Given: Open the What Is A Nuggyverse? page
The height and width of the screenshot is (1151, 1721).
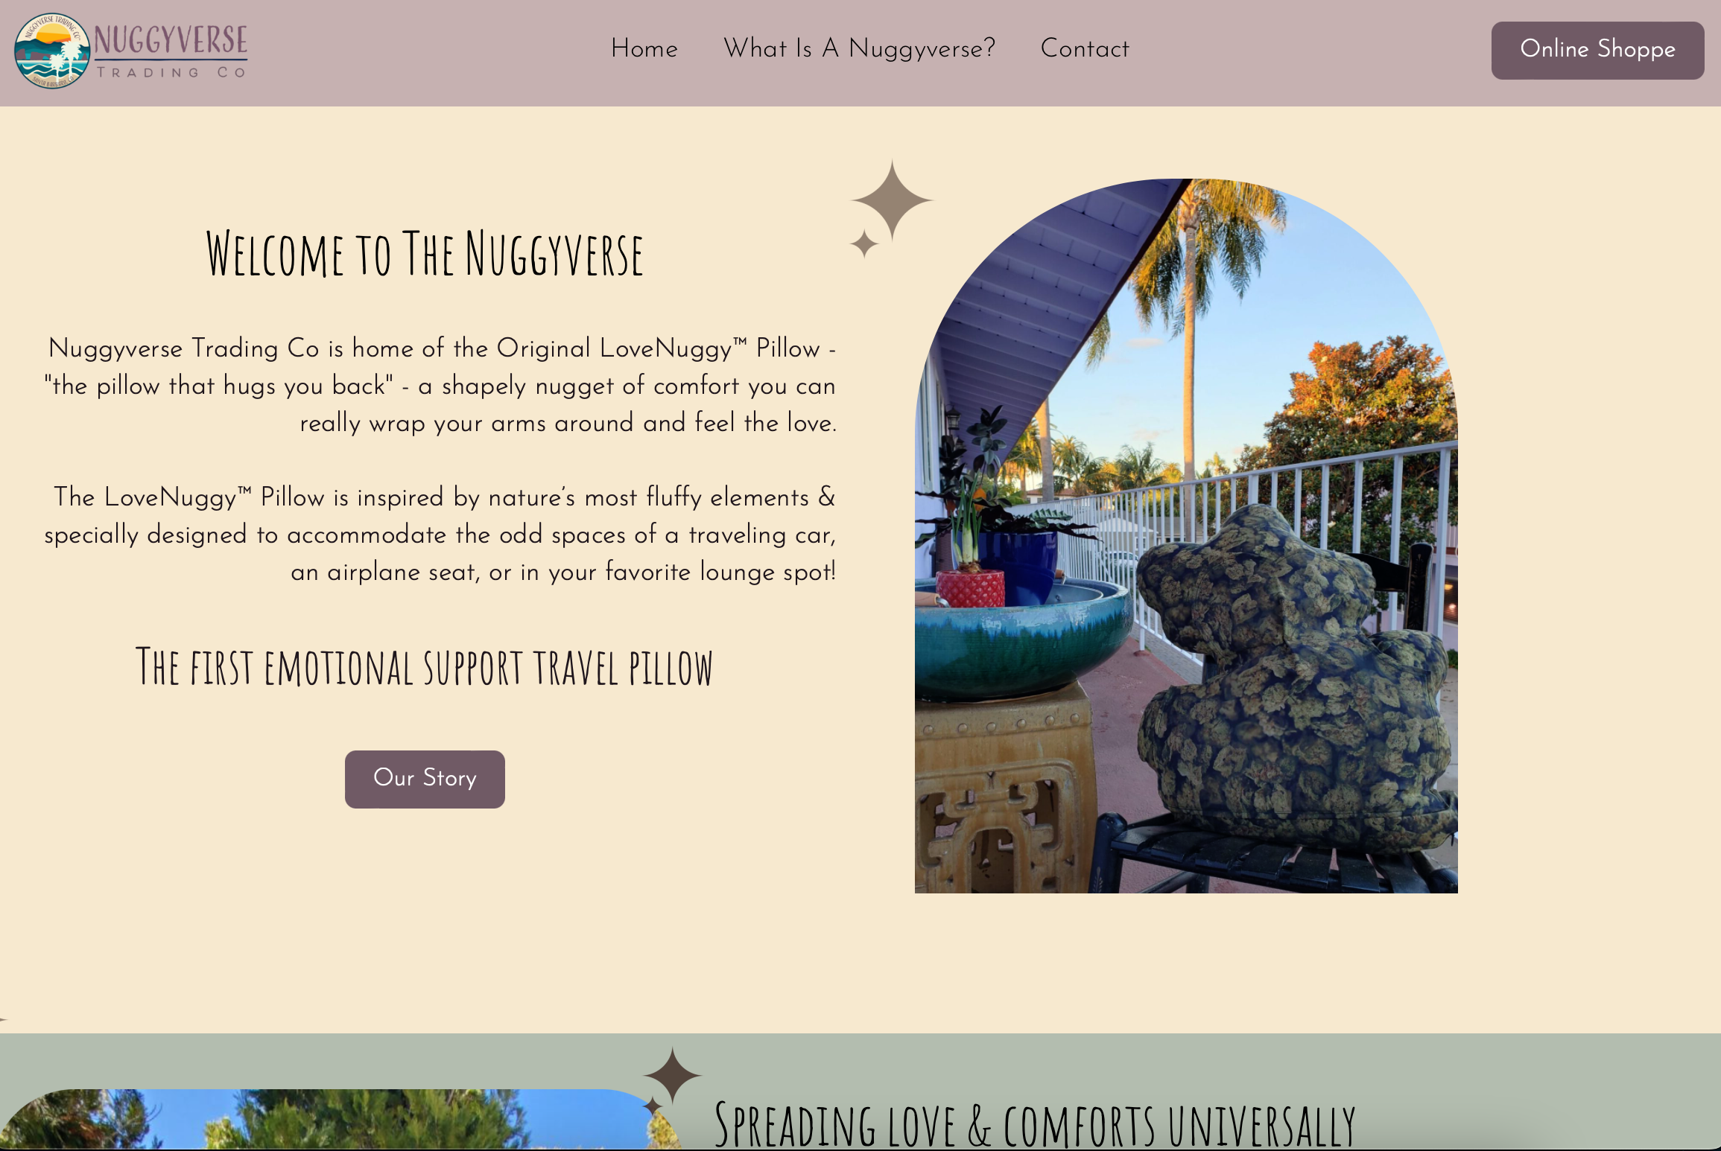Looking at the screenshot, I should pos(859,48).
